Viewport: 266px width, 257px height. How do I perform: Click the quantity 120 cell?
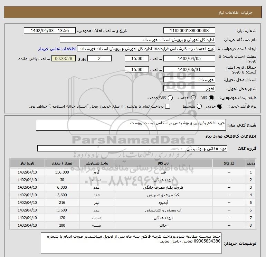pyautogui.click(x=62, y=218)
